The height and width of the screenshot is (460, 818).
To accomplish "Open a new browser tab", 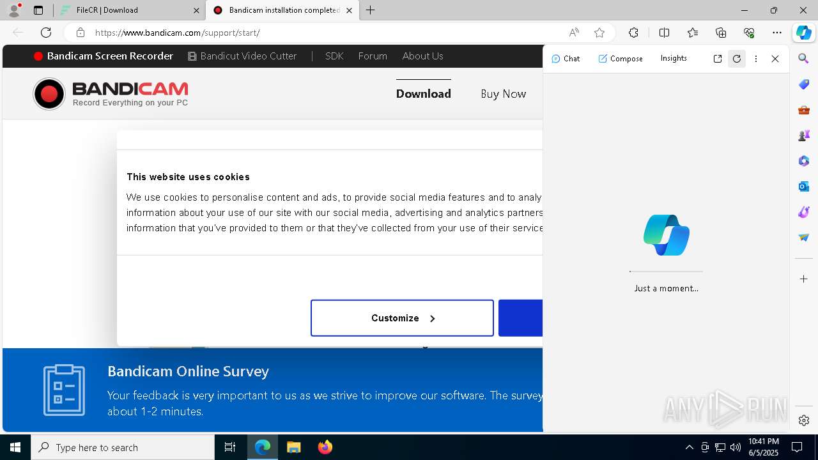I will (371, 10).
